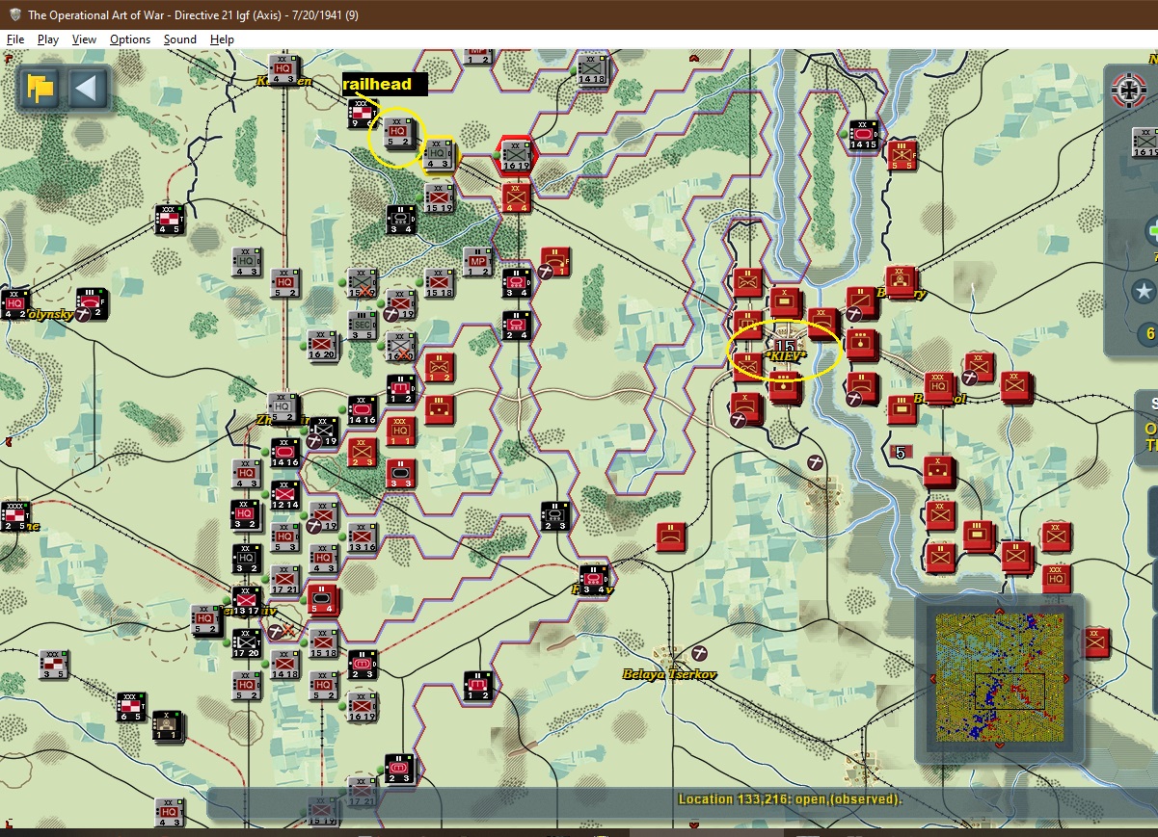Open the File menu
1158x837 pixels.
click(15, 39)
